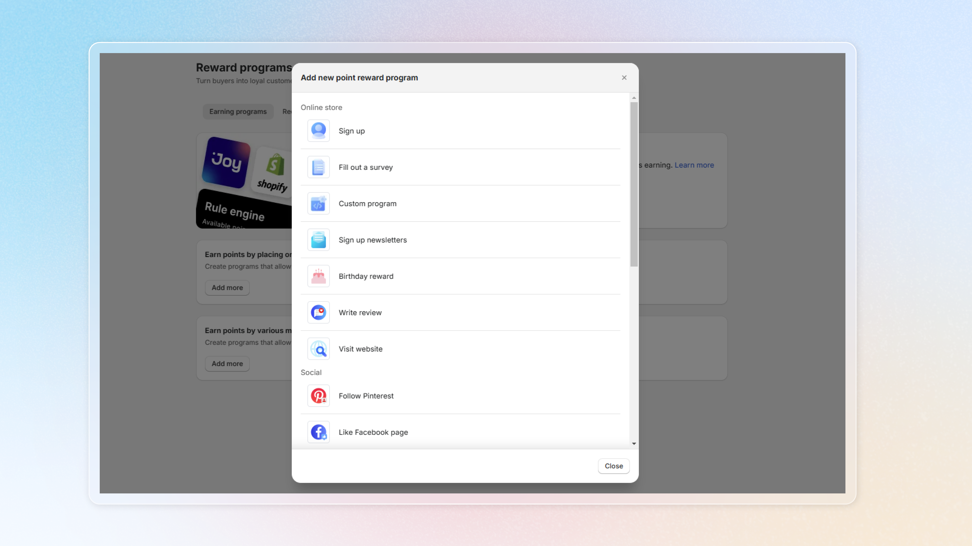972x546 pixels.
Task: Select the Sign up newsletters list row
Action: point(460,240)
